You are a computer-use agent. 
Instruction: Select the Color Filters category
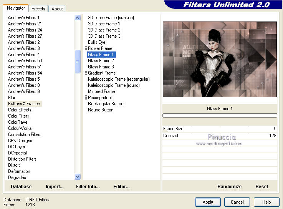click(x=18, y=116)
